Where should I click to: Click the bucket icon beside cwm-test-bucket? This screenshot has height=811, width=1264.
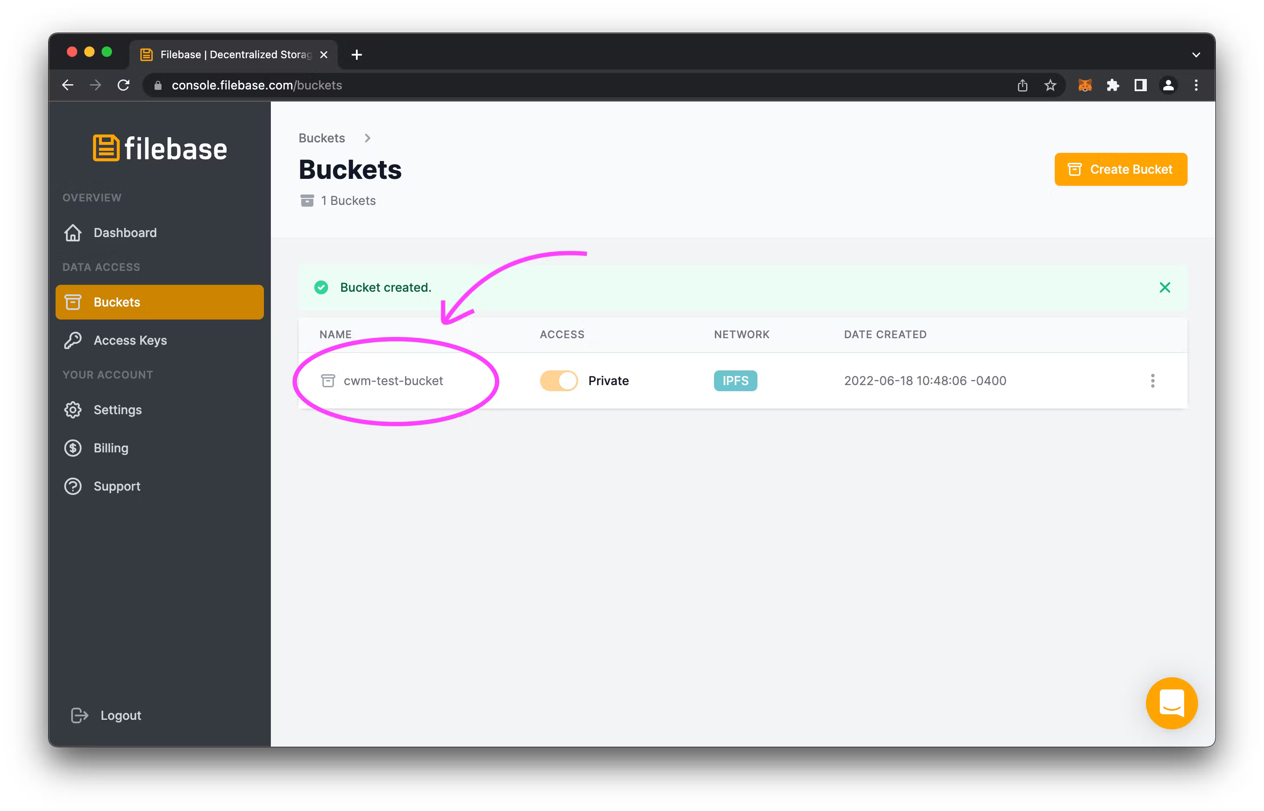pos(328,380)
